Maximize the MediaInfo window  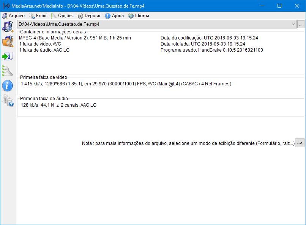(x=279, y=6)
